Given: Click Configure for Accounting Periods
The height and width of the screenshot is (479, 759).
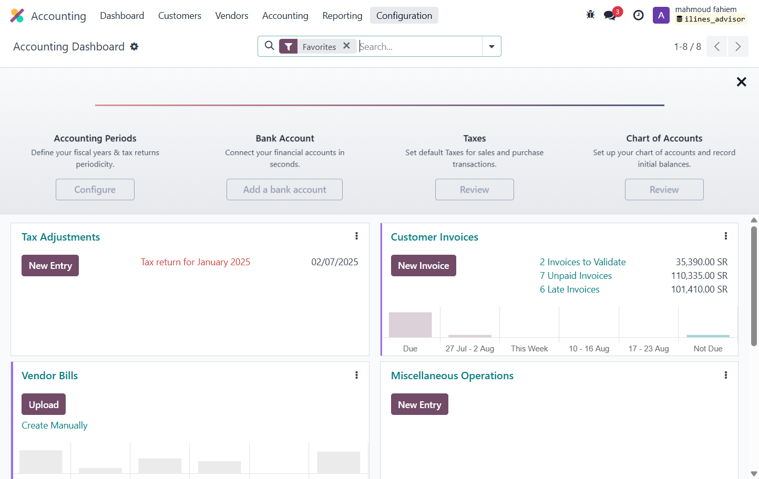Looking at the screenshot, I should point(95,190).
